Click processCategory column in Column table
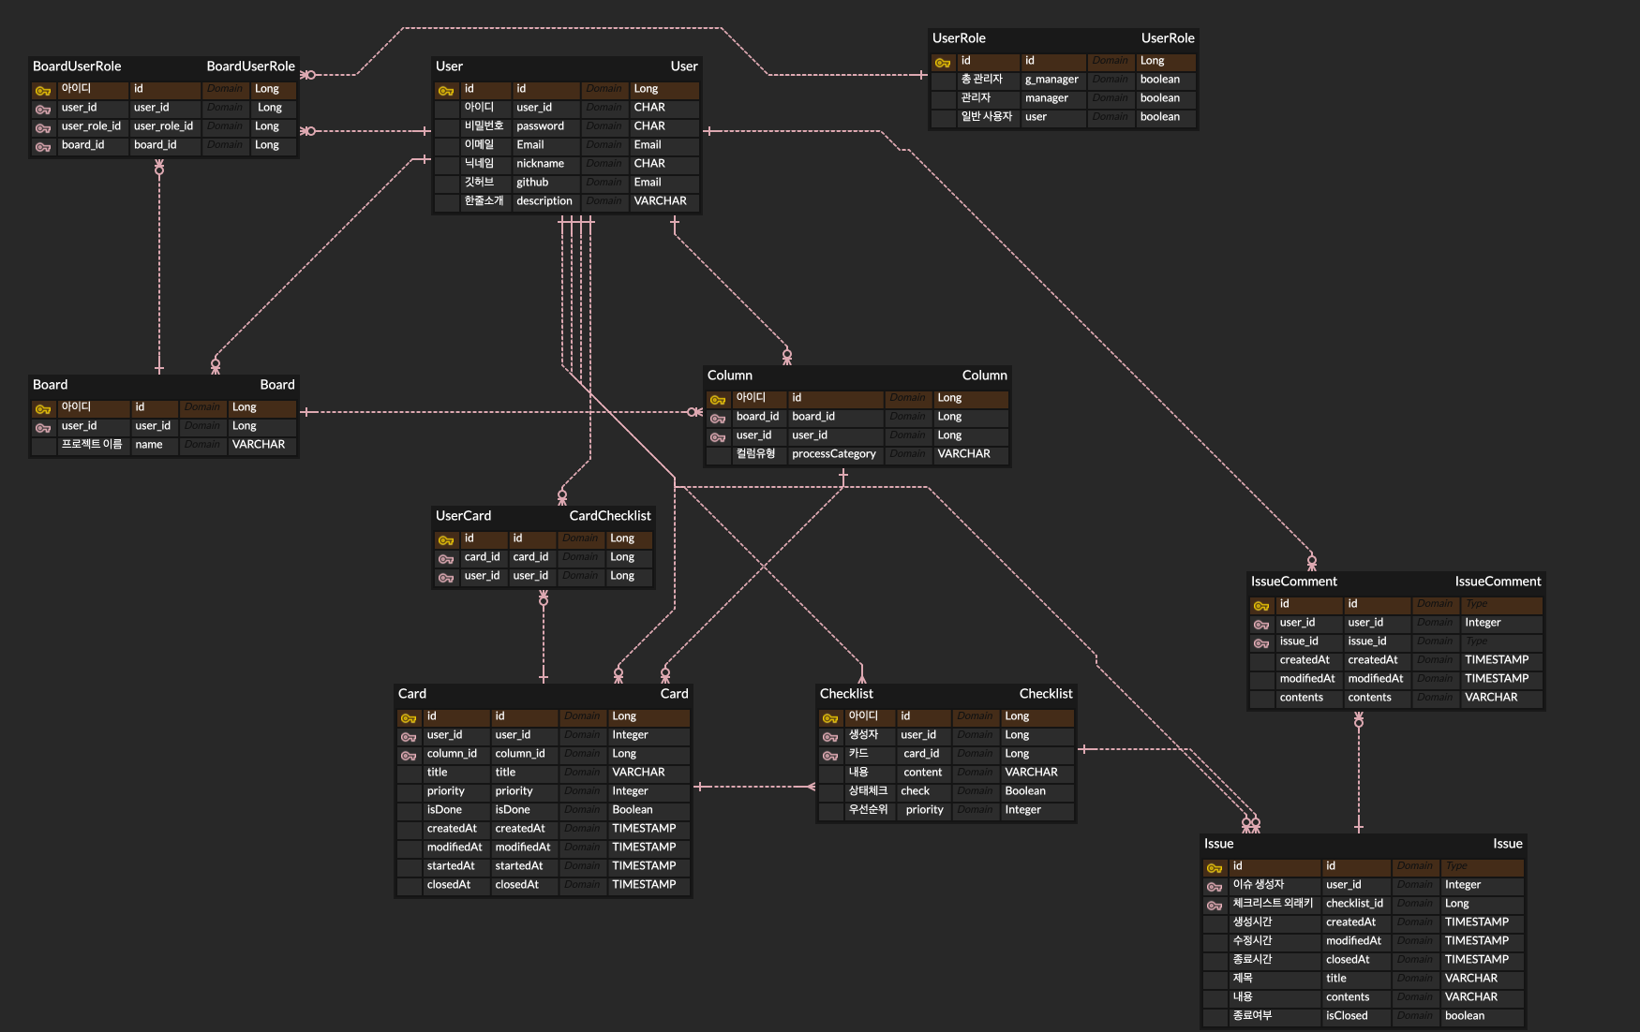1640x1032 pixels. [x=835, y=454]
